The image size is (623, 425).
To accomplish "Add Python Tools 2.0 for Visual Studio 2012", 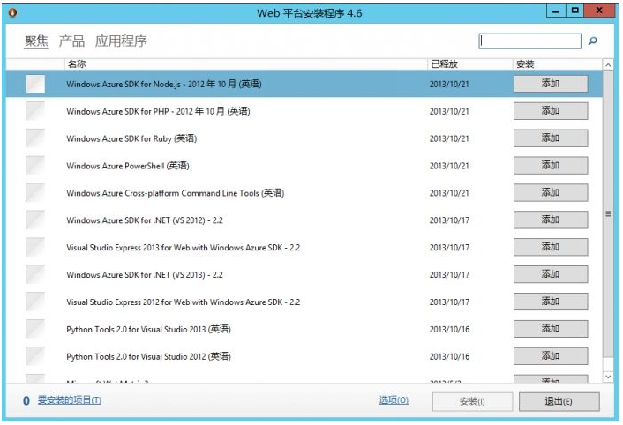I will (x=551, y=356).
